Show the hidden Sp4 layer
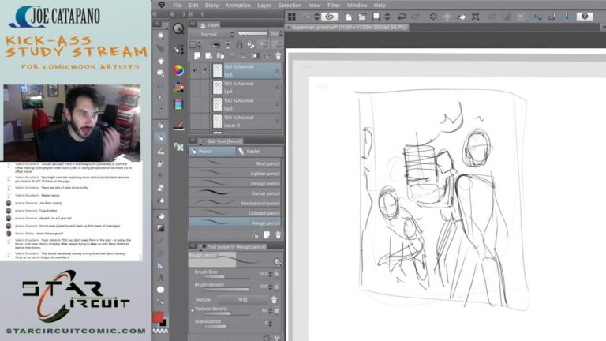606x341 pixels. (194, 88)
